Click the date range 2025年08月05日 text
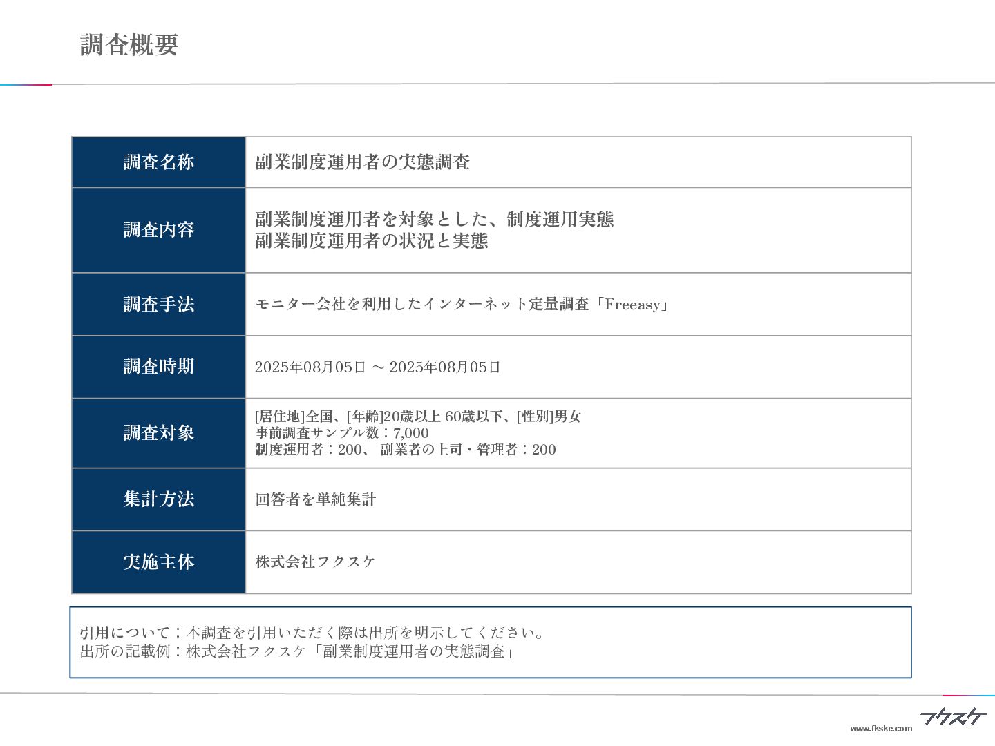 coord(377,367)
